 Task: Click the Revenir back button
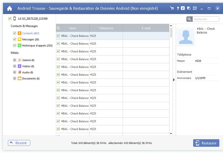[x=19, y=143]
